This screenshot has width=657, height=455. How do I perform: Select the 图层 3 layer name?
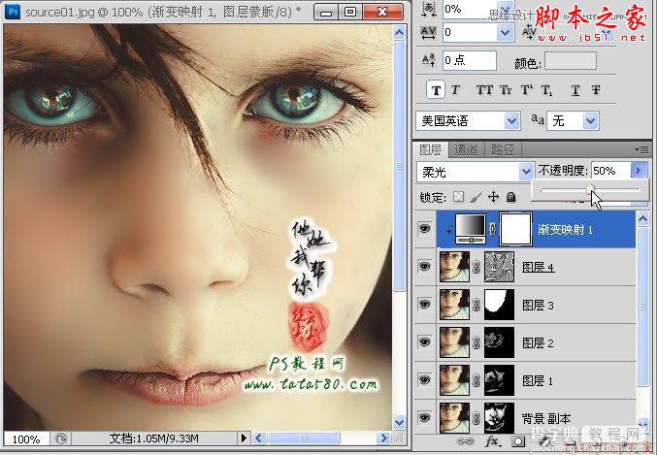(538, 305)
